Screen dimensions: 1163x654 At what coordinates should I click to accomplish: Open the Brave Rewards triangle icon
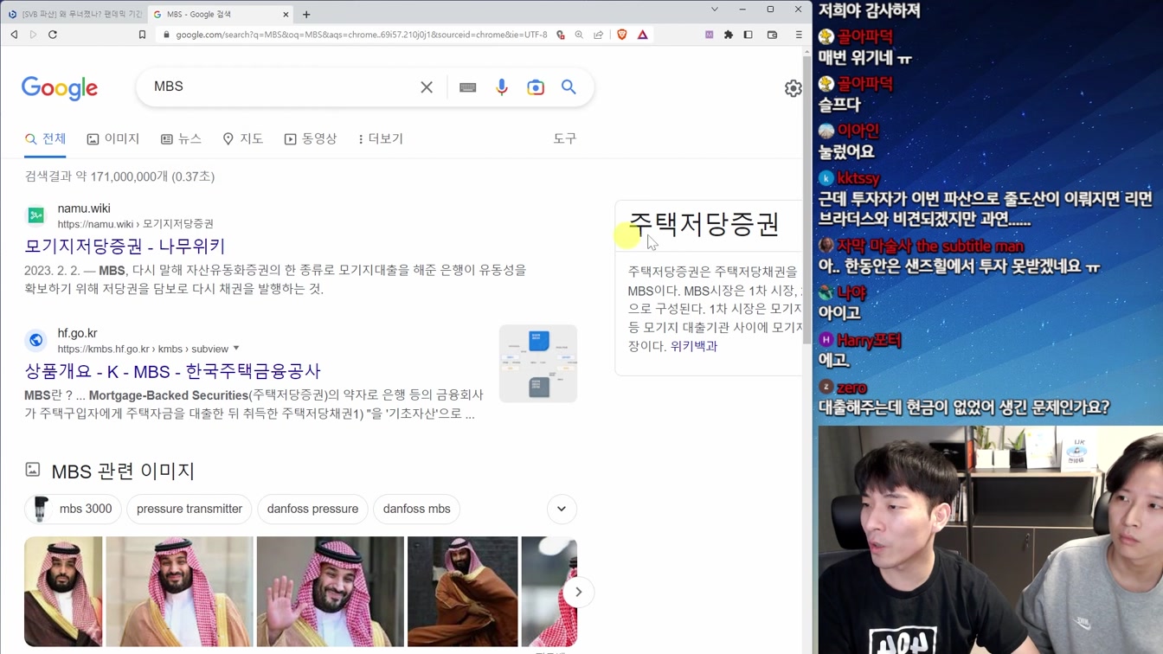pos(642,35)
